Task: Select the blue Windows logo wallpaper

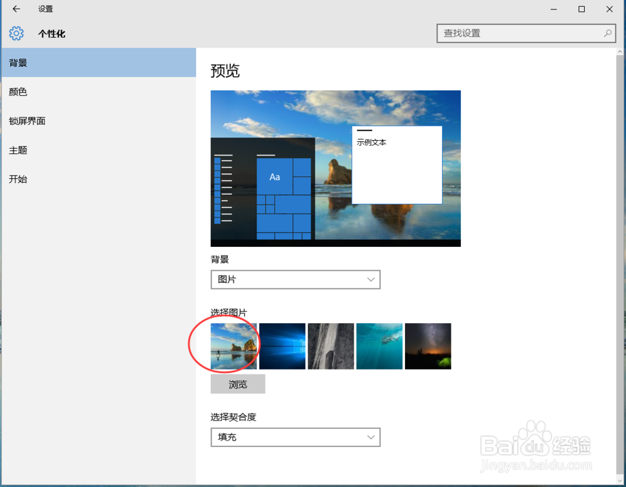Action: (x=282, y=346)
